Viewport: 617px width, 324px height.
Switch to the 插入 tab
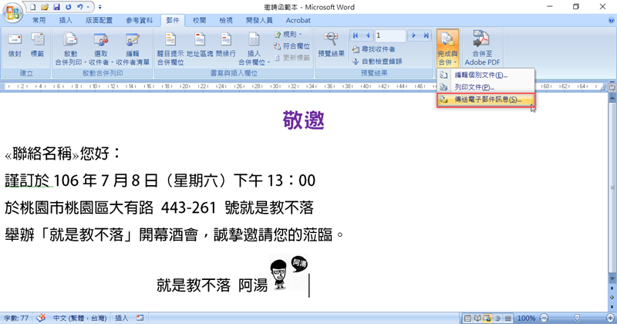(x=66, y=20)
